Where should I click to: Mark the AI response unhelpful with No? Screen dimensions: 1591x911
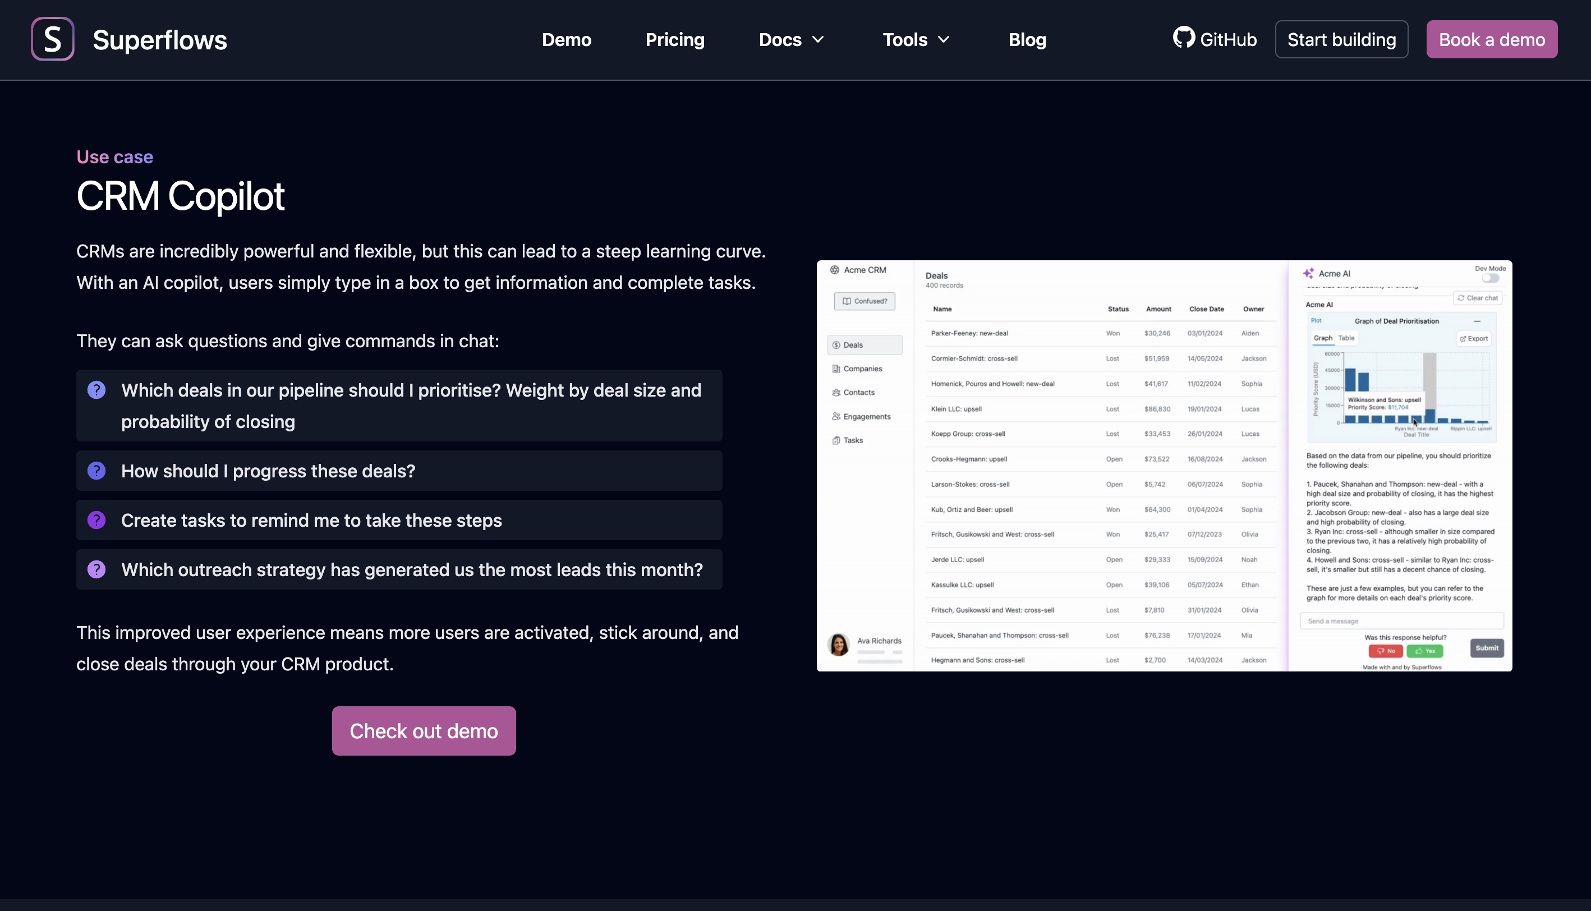1386,651
